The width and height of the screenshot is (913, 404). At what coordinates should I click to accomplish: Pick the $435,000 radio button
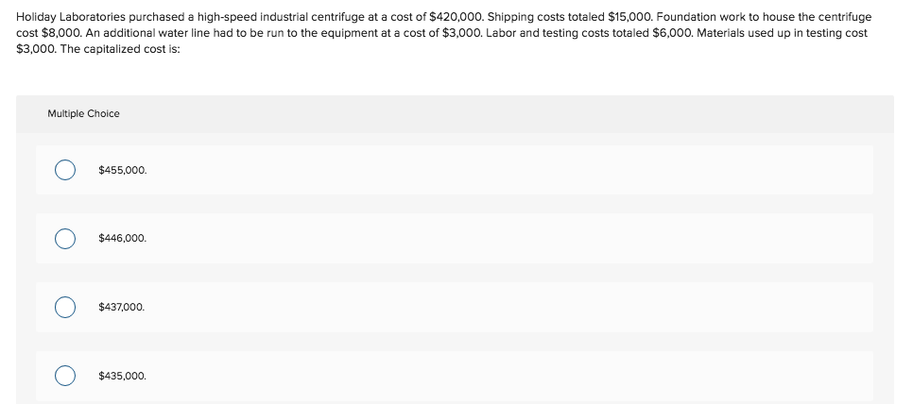point(64,376)
